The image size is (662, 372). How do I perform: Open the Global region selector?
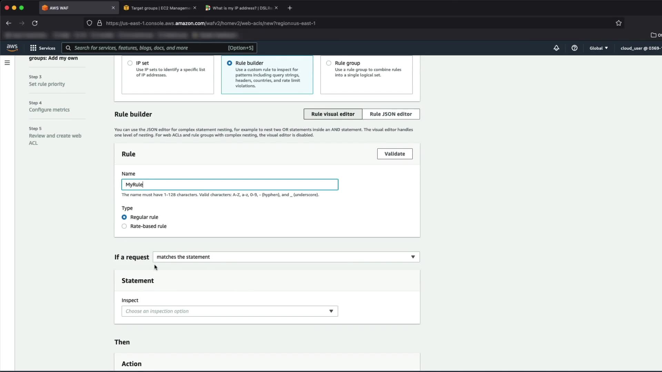[599, 48]
